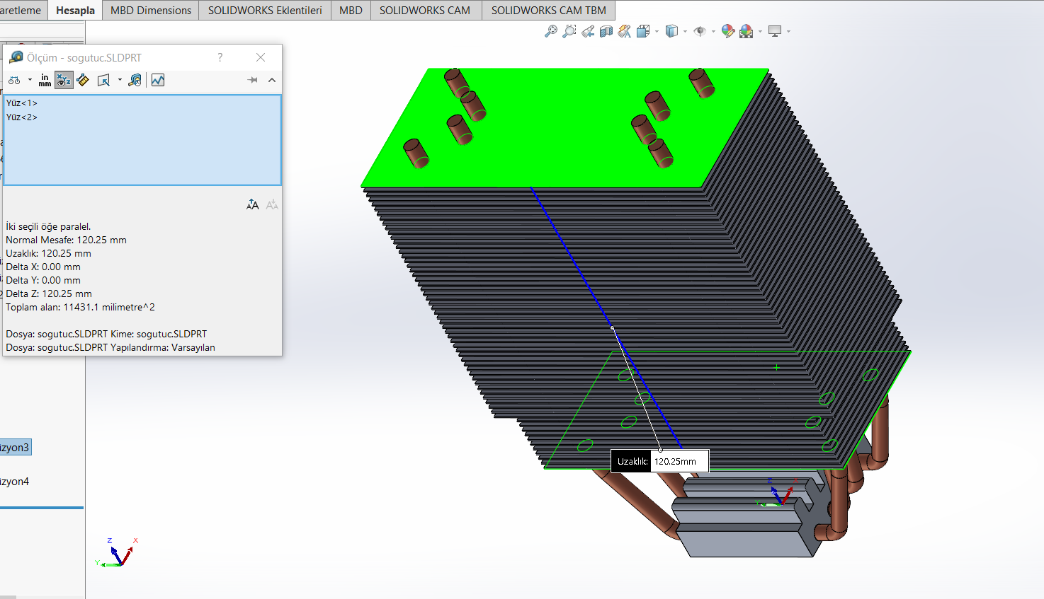This screenshot has width=1044, height=599.
Task: Click Delta X: 0.00 mm result
Action: coord(43,267)
